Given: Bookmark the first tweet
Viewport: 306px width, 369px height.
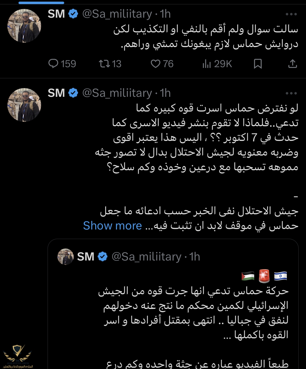Looking at the screenshot, I should coord(258,64).
